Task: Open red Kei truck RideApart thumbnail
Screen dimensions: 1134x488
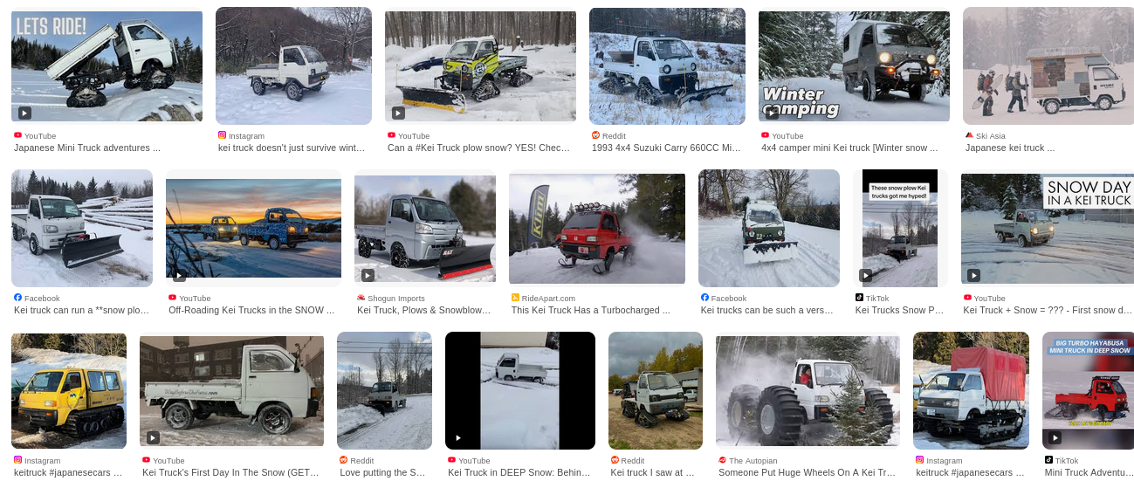Action: point(597,229)
